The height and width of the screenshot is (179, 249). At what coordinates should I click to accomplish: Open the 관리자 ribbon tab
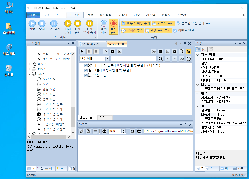click(x=166, y=15)
